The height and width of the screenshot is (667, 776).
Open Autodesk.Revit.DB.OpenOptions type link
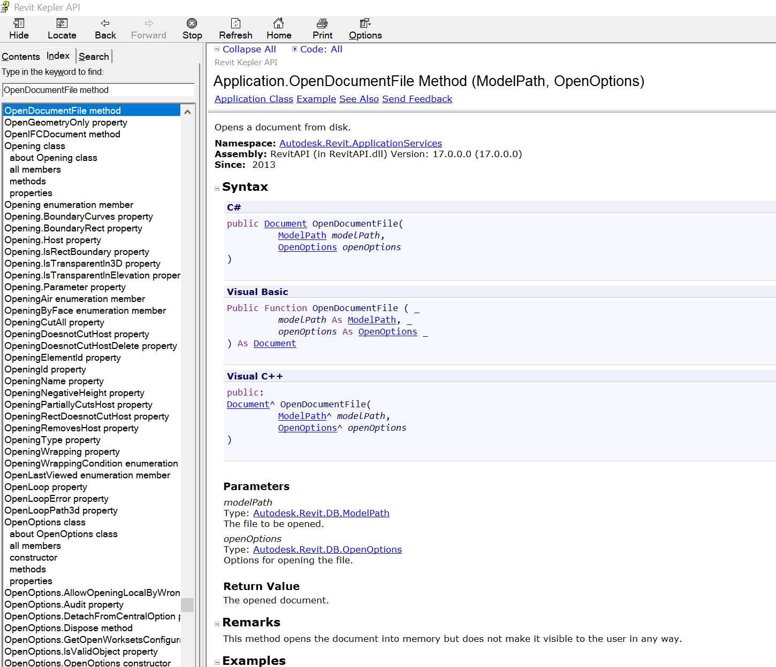327,549
